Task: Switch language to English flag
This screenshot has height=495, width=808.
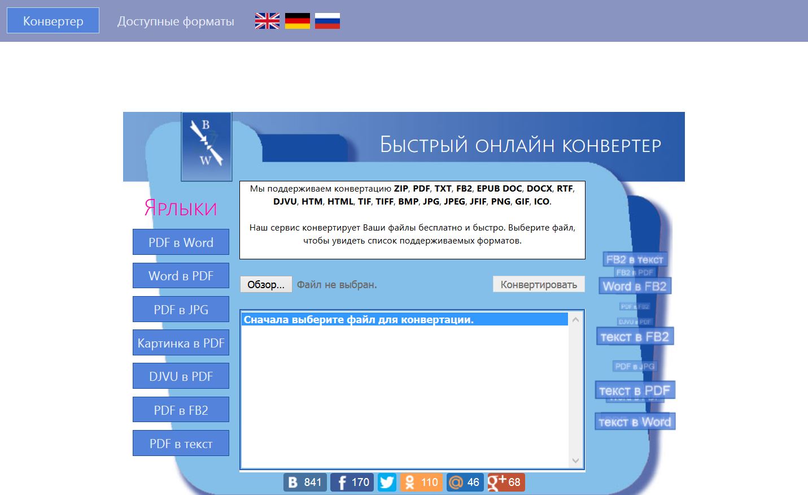Action: [x=267, y=21]
